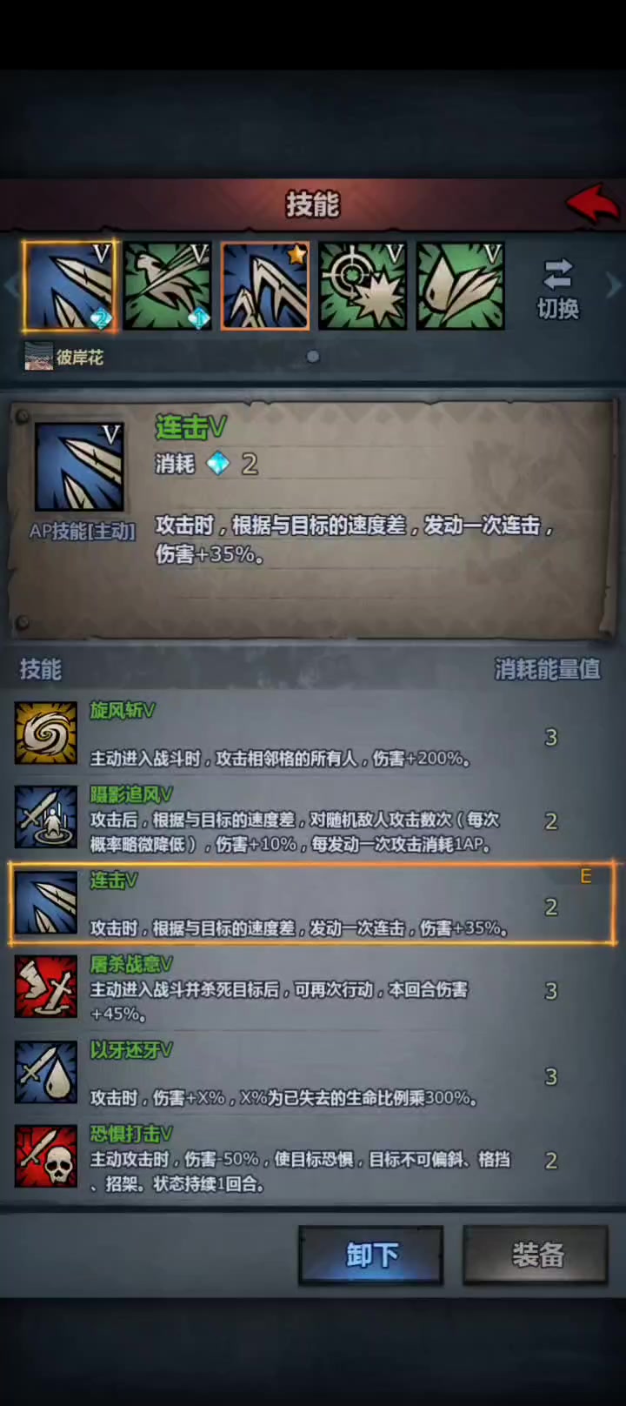Choose the 以牙还牙V skill entry
The width and height of the screenshot is (626, 1406).
[312, 1074]
